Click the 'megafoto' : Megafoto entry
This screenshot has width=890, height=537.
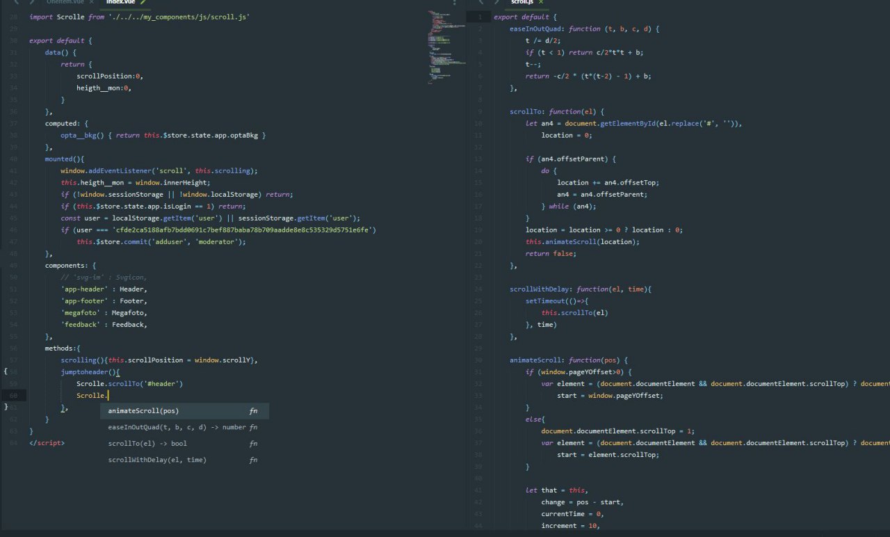click(x=104, y=312)
